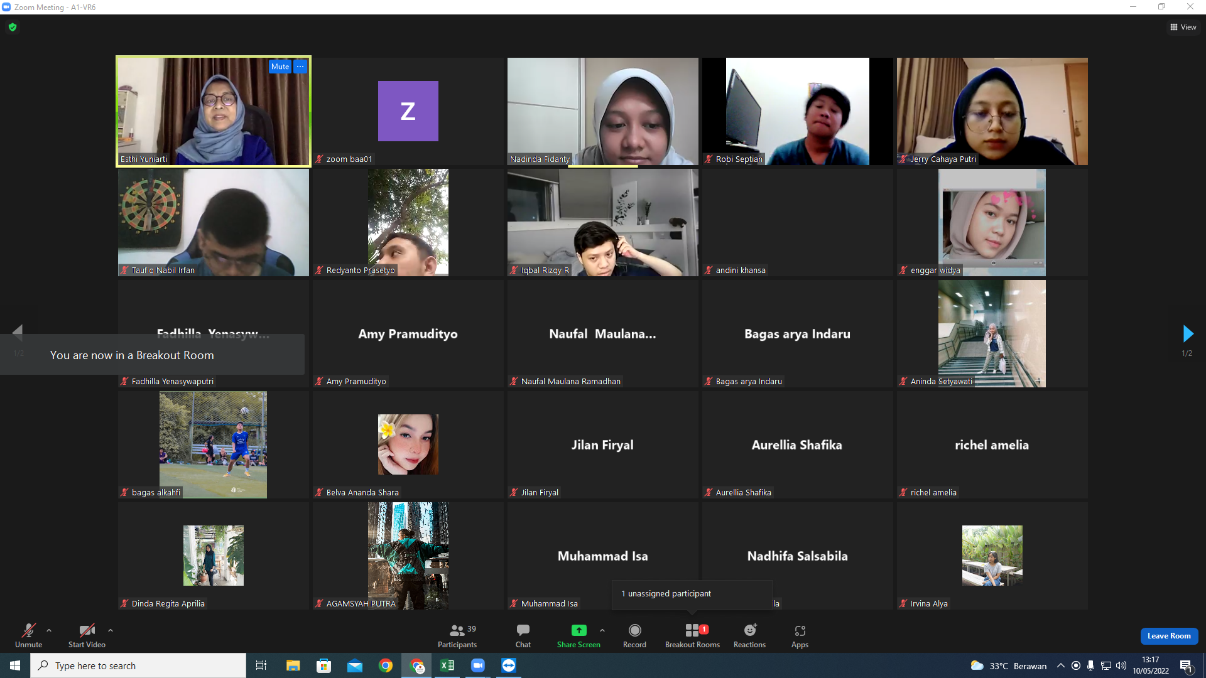
Task: Click AGAMSYAH PUTRA profile picture
Action: 408,556
